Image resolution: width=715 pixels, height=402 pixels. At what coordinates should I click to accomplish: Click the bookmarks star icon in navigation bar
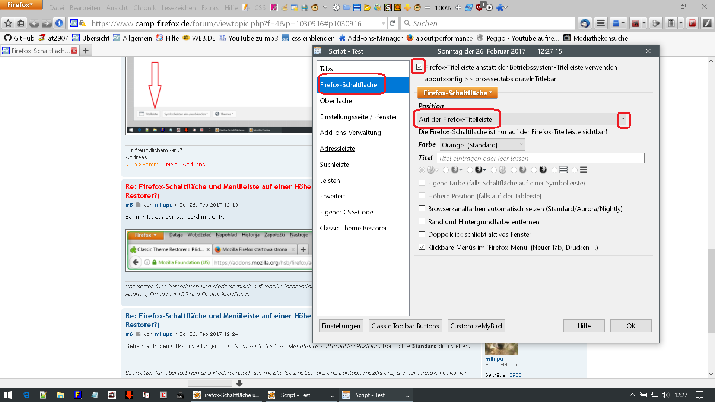[x=8, y=23]
